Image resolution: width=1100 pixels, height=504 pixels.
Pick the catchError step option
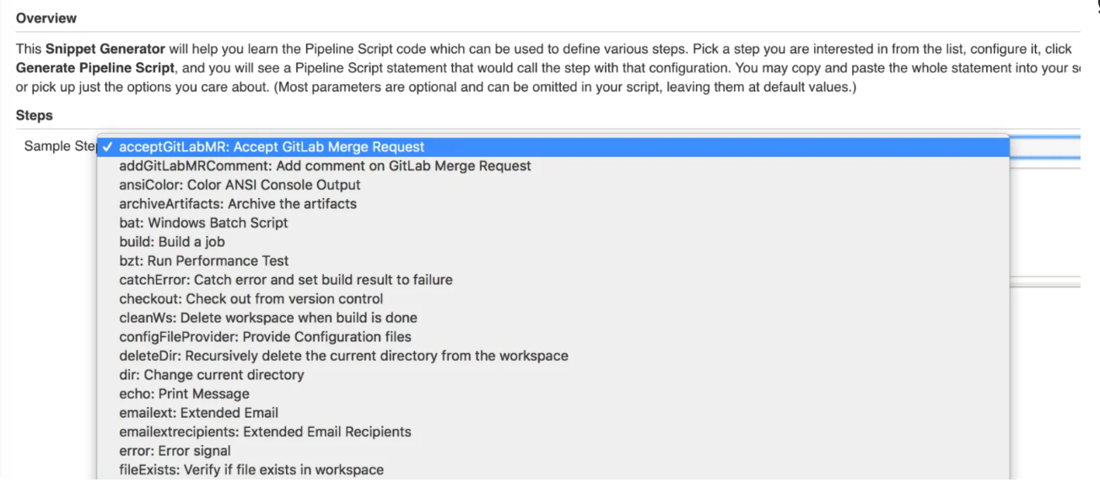pos(286,280)
